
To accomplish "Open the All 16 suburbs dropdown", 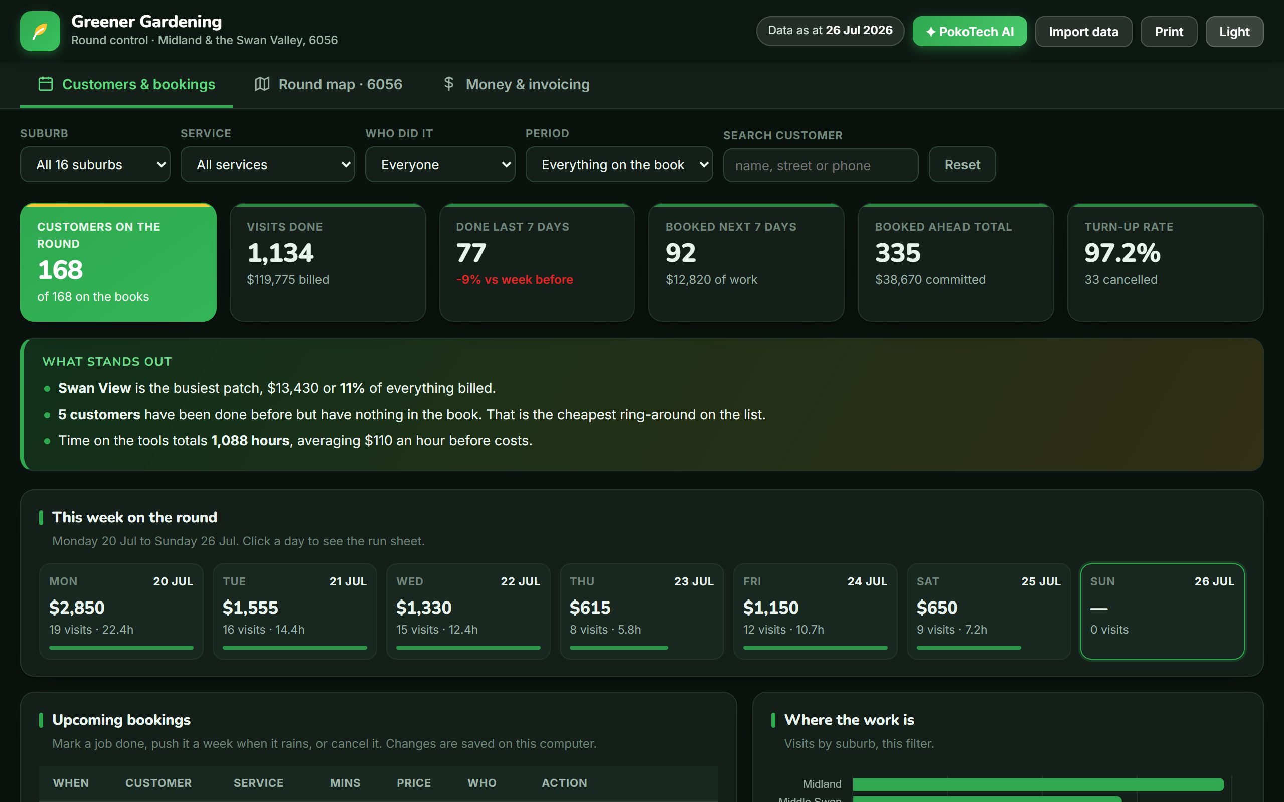I will (95, 164).
